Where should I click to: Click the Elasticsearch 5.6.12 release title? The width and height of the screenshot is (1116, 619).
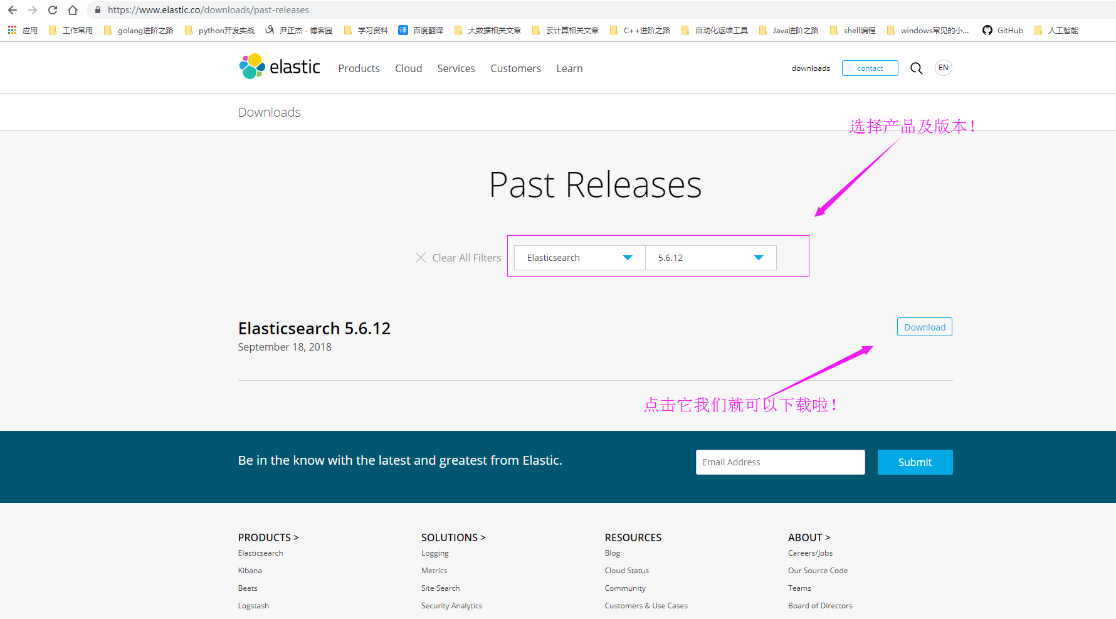pos(314,329)
